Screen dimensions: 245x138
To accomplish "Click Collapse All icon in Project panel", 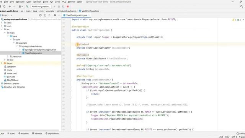I will point(49,15).
